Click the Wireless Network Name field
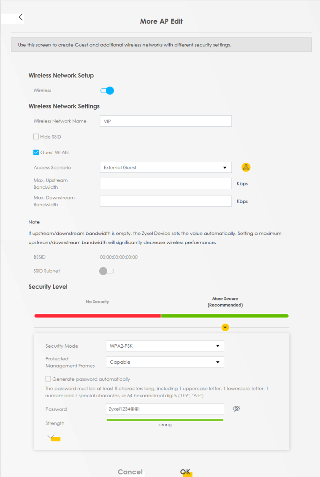The height and width of the screenshot is (477, 320). pyautogui.click(x=165, y=121)
